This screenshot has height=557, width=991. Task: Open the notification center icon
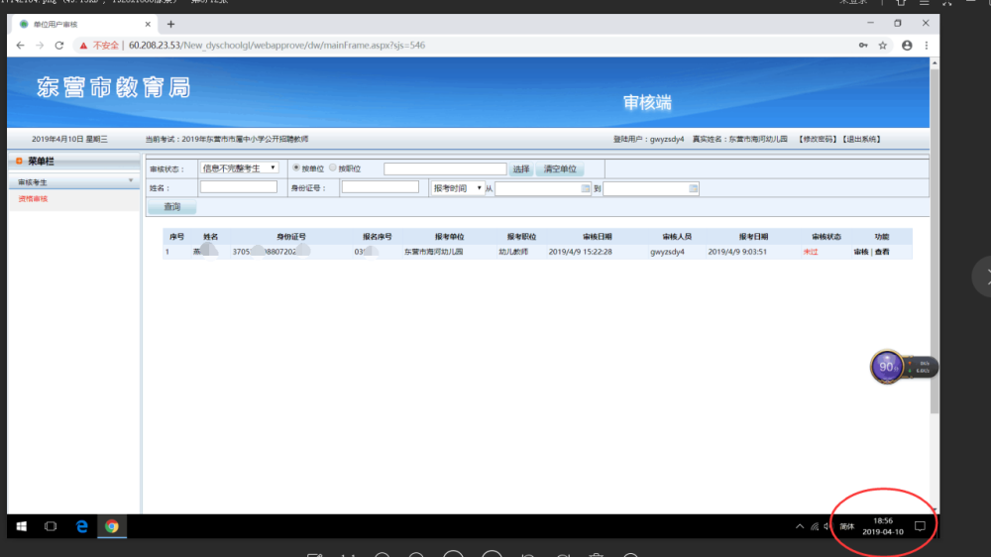(x=921, y=526)
